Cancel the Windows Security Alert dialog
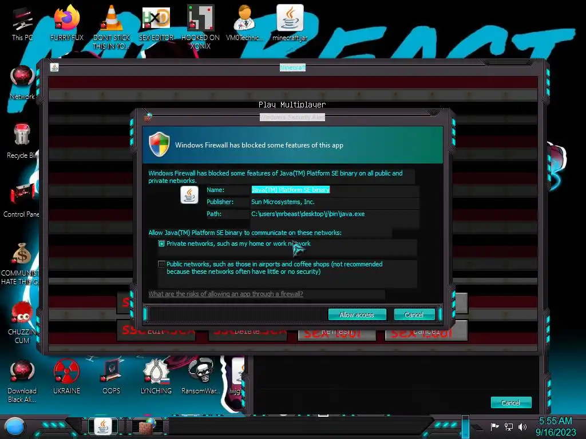Screen dimensions: 586x439 point(414,315)
